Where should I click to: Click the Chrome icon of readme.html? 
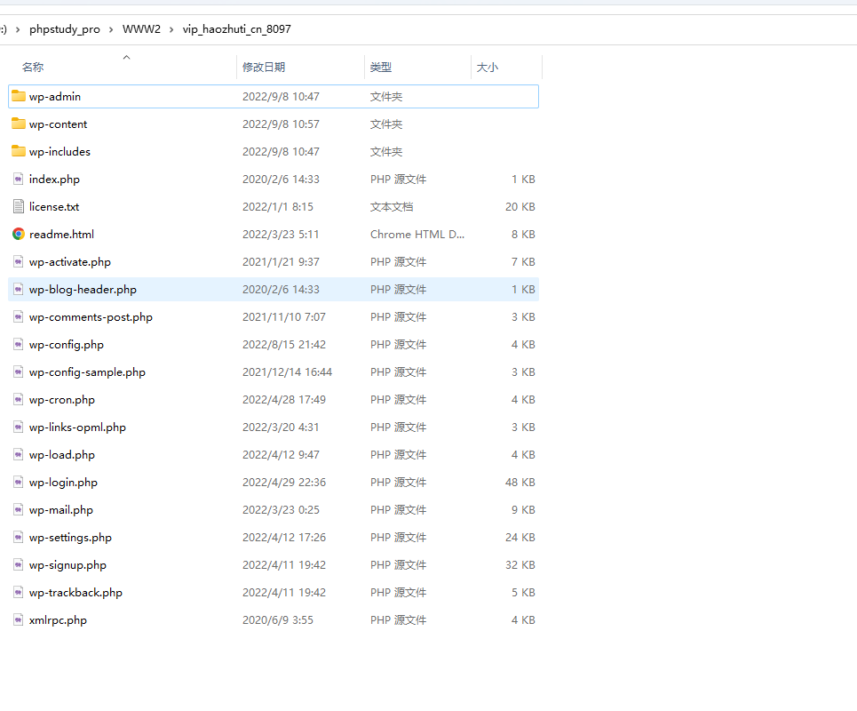pos(19,234)
